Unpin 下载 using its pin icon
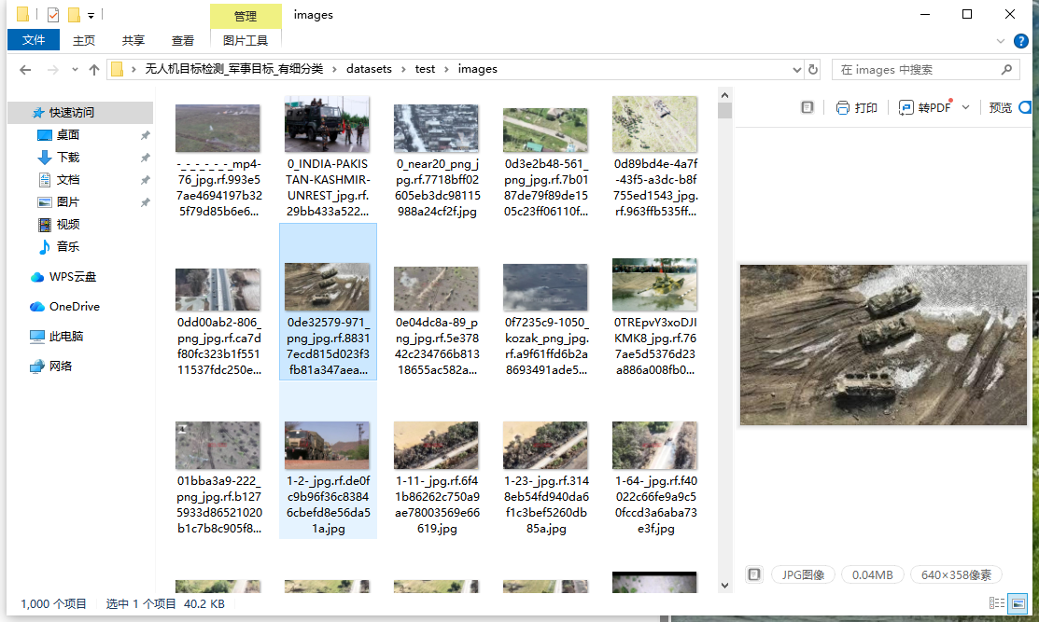Screen dimensions: 1039x622 click(145, 158)
